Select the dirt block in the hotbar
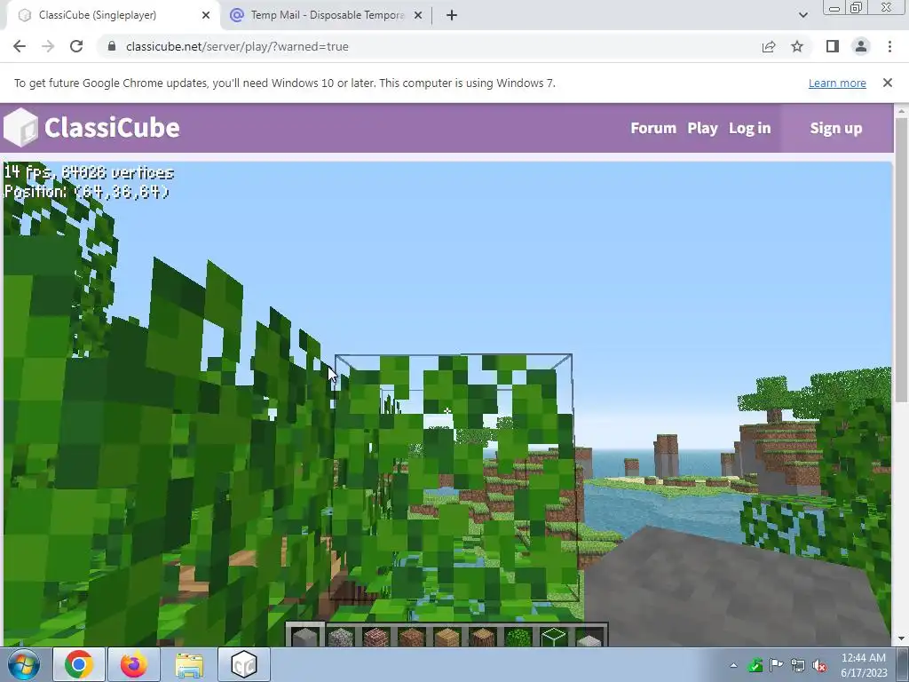This screenshot has height=682, width=909. 412,636
